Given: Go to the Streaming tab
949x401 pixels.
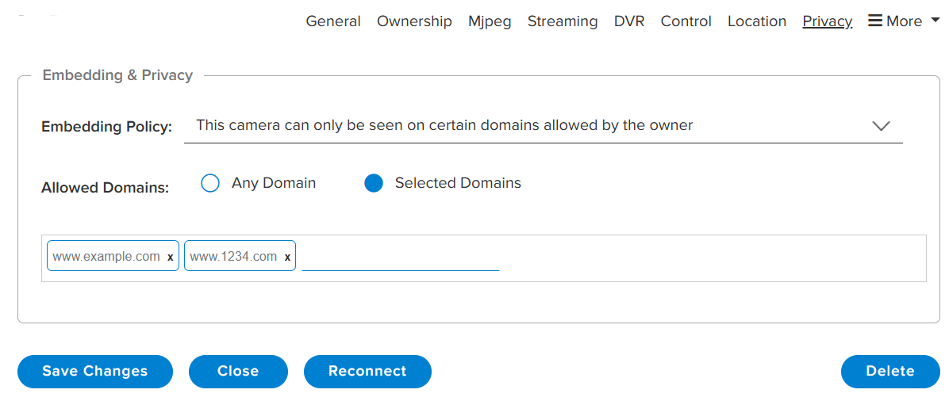Looking at the screenshot, I should (x=563, y=21).
